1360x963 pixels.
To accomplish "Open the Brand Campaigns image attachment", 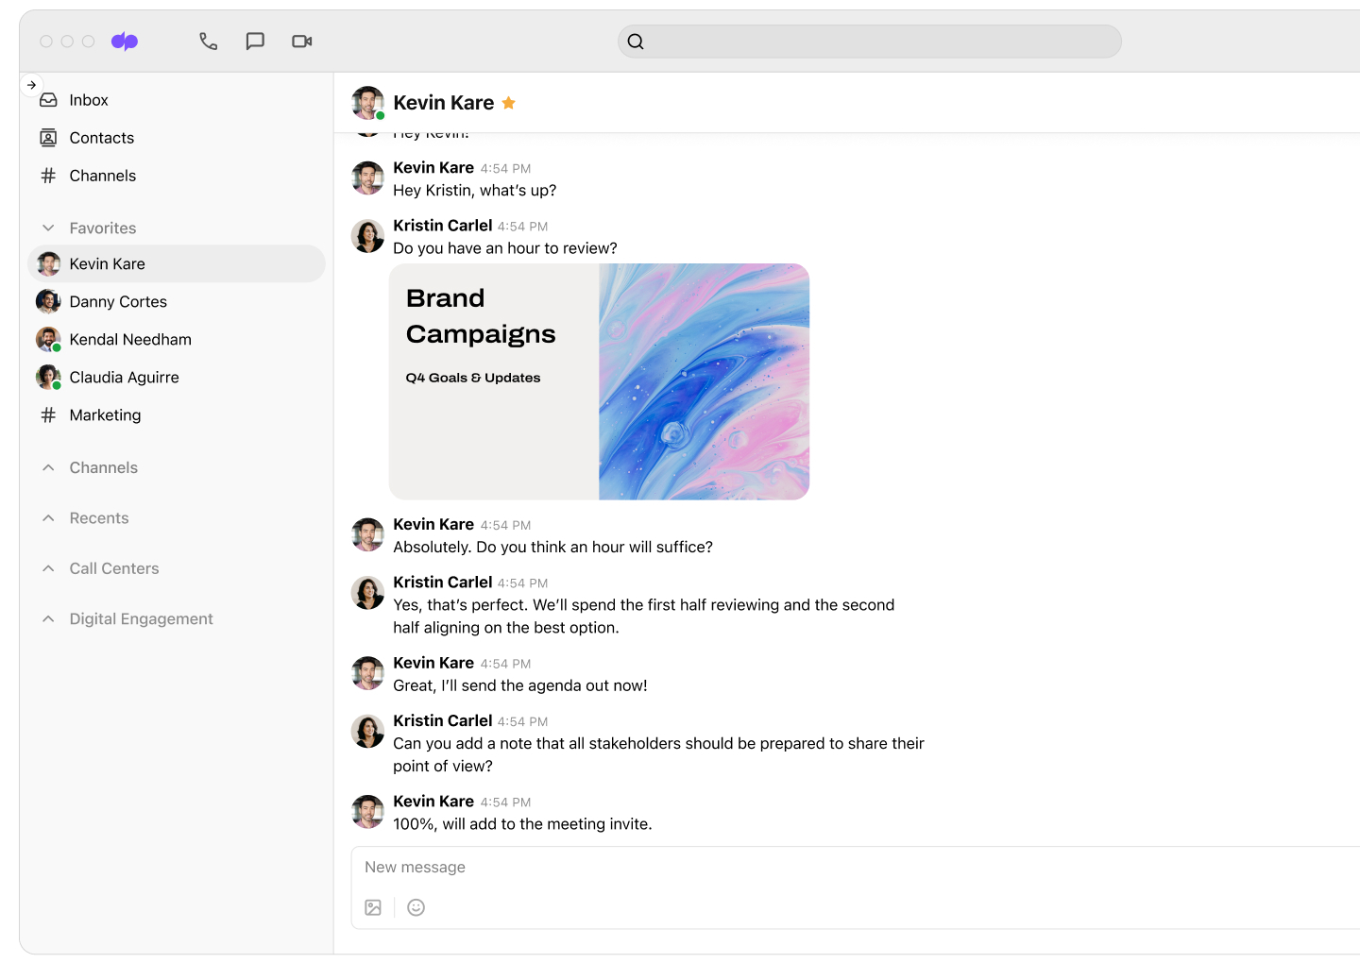I will (x=599, y=380).
